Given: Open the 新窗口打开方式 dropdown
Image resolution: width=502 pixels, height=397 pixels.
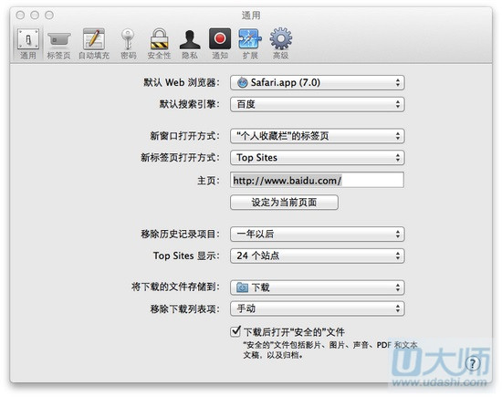Looking at the screenshot, I should pyautogui.click(x=318, y=136).
